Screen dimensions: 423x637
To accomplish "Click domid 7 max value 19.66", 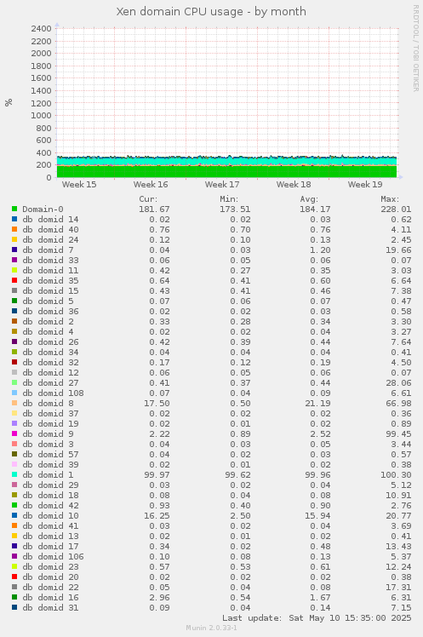I will click(x=398, y=250).
